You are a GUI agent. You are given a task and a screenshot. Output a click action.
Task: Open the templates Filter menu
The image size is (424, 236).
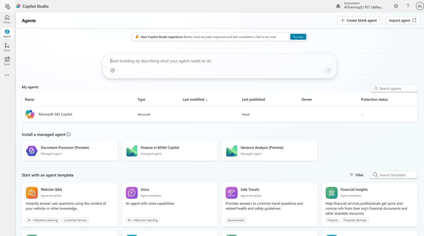[357, 175]
